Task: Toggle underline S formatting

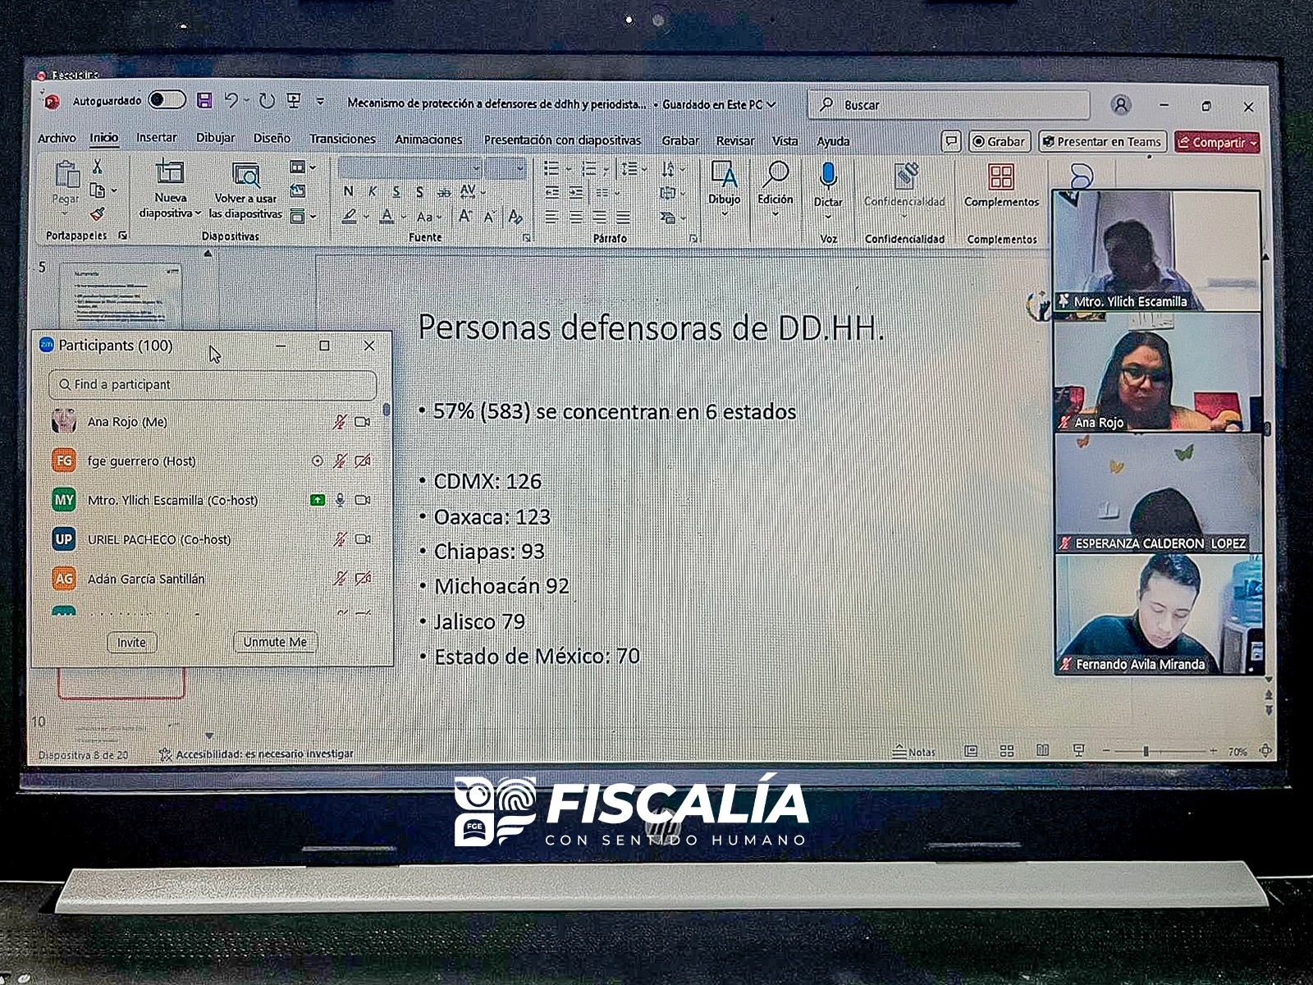Action: tap(396, 192)
